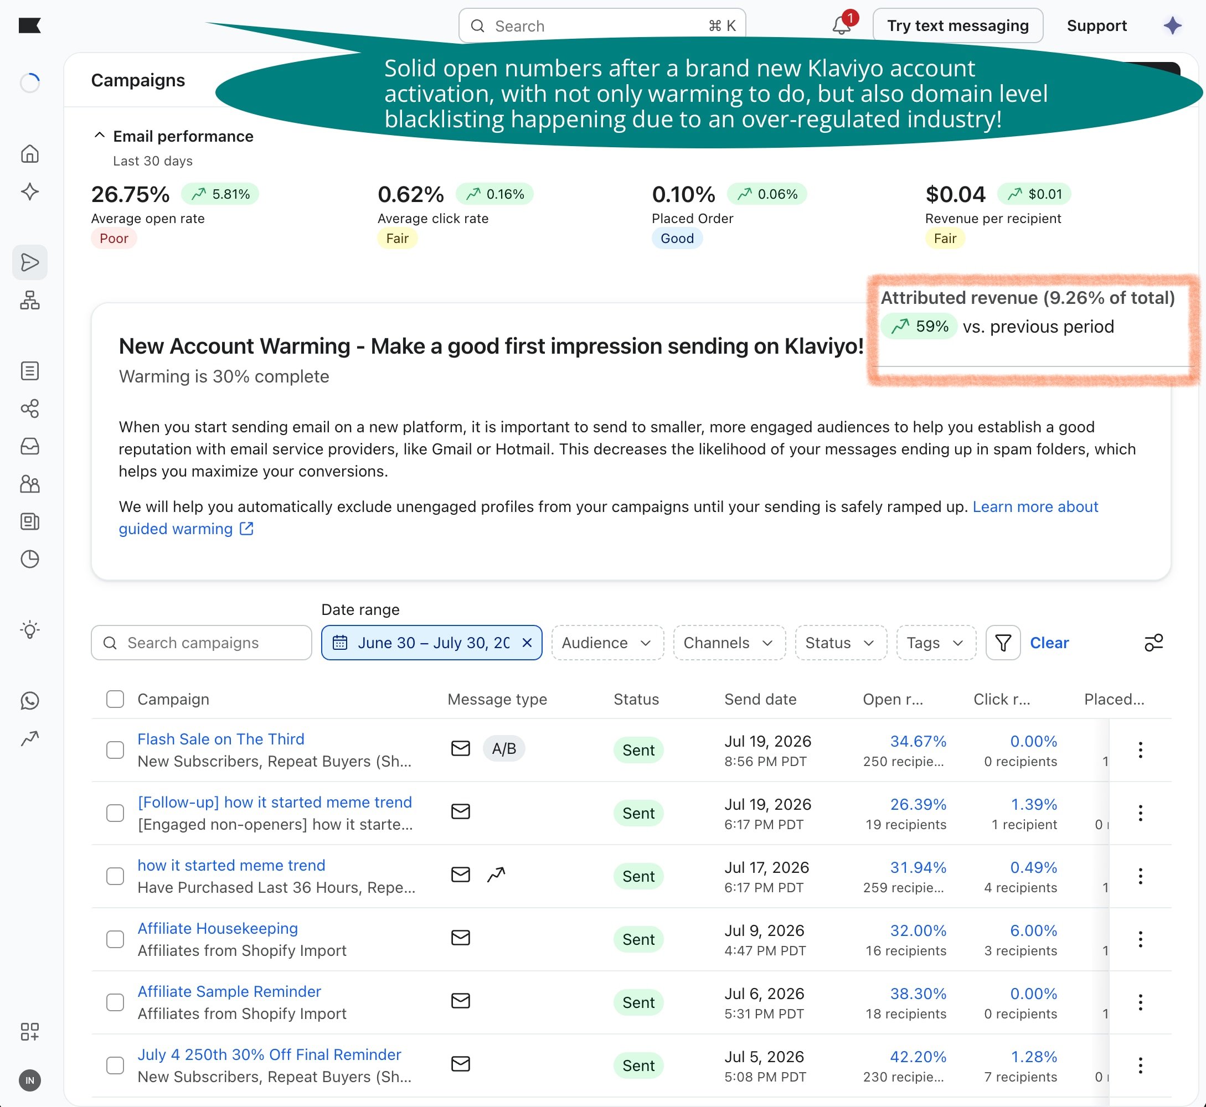Open notifications bell with badge
Viewport: 1206px width, 1107px height.
tap(842, 24)
